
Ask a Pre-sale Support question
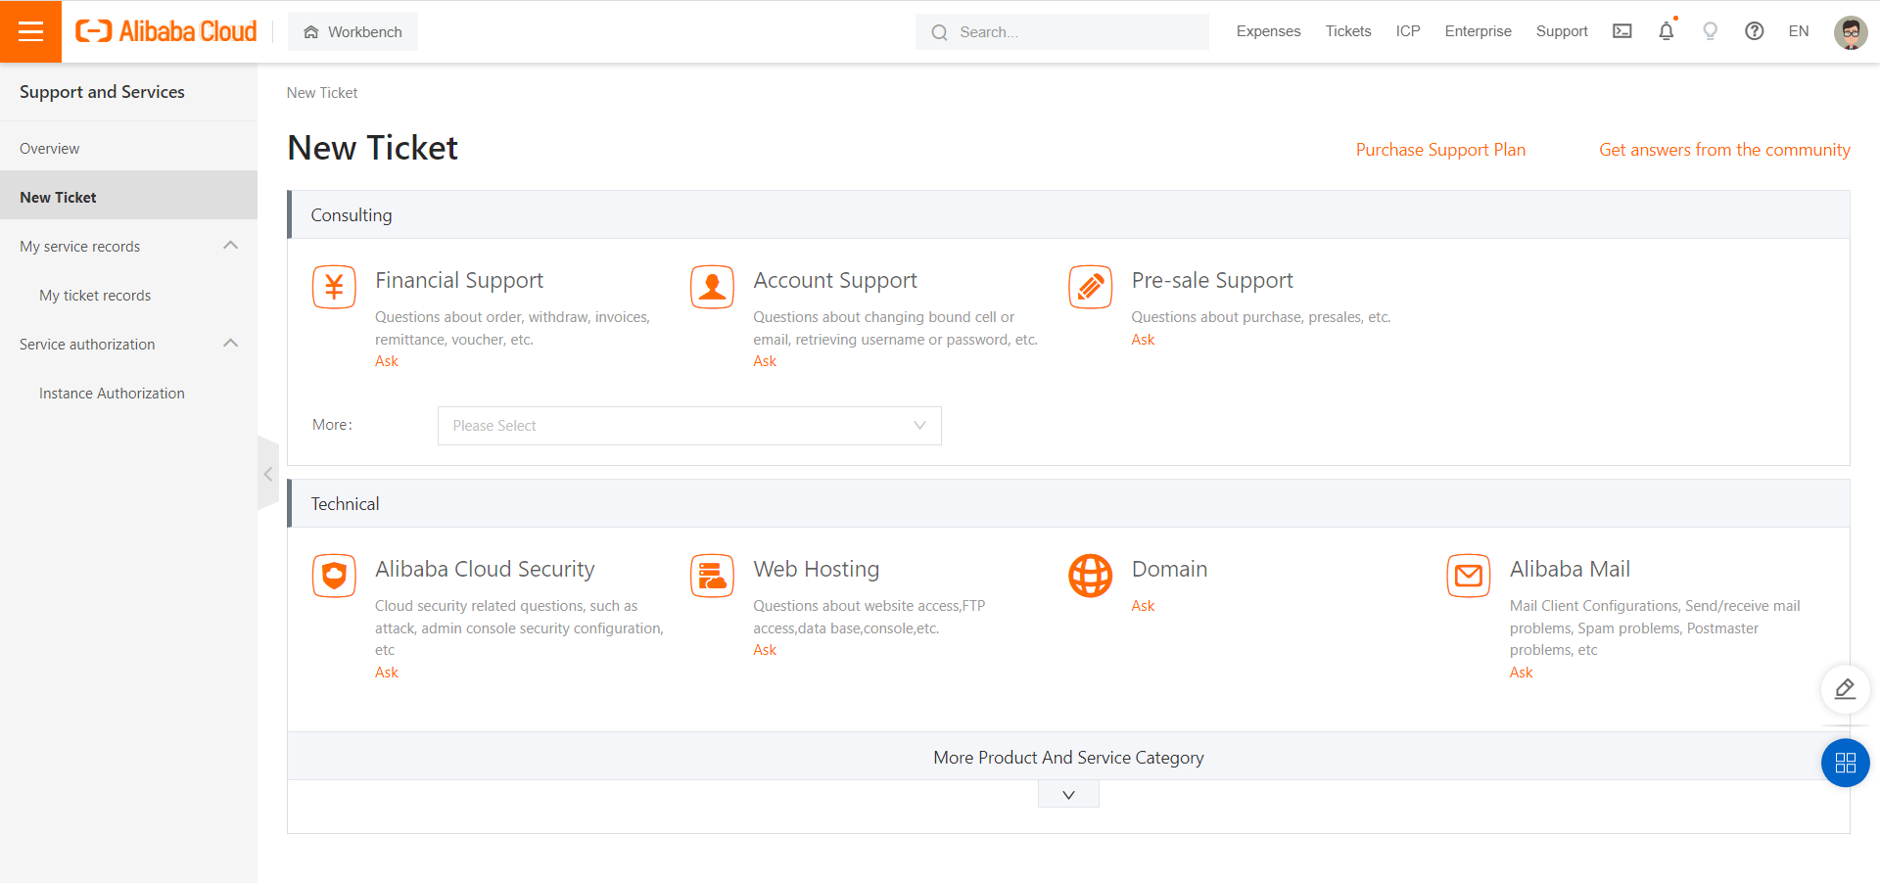coord(1143,340)
